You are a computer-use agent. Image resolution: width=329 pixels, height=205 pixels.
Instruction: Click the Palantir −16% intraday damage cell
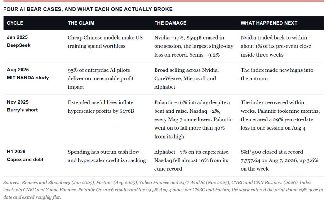(x=193, y=119)
